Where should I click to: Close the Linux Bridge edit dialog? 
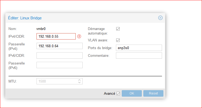160,18
